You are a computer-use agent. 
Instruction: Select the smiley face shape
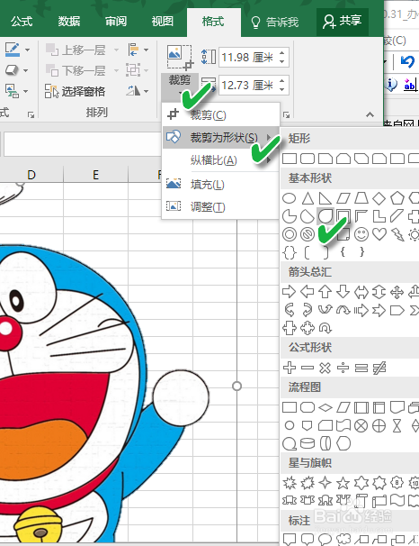(361, 234)
